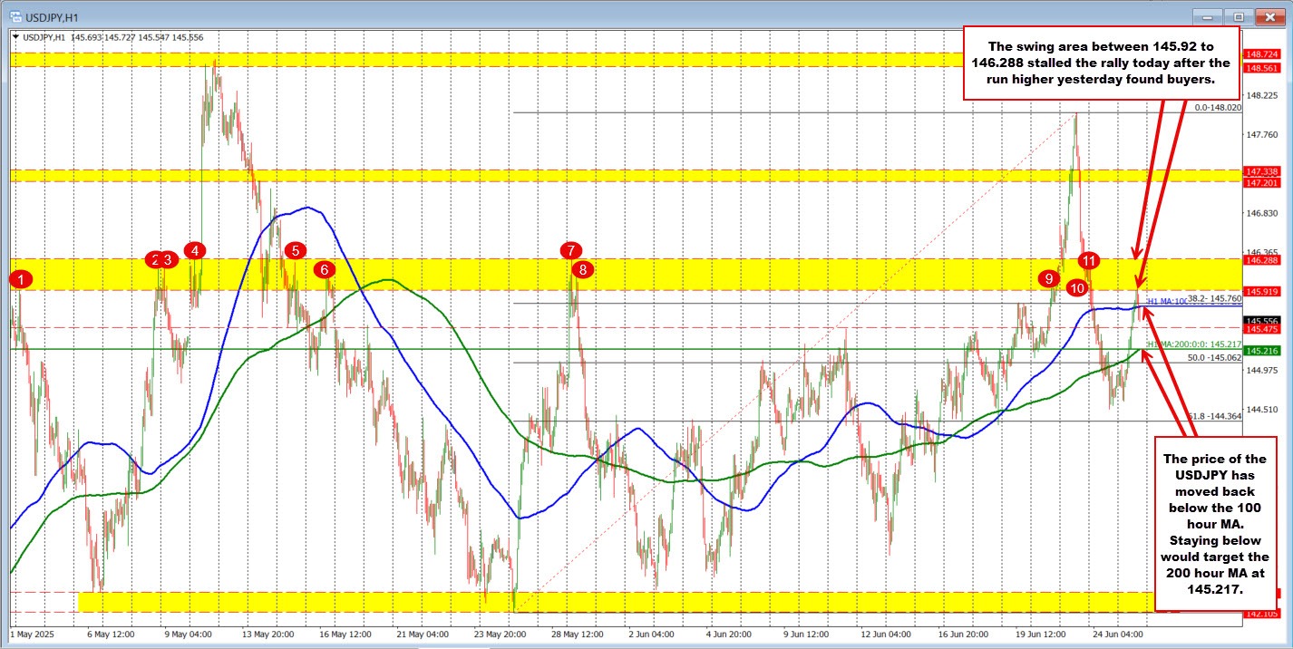
Task: Click red marker 4 near the May 9 swing
Action: [195, 251]
